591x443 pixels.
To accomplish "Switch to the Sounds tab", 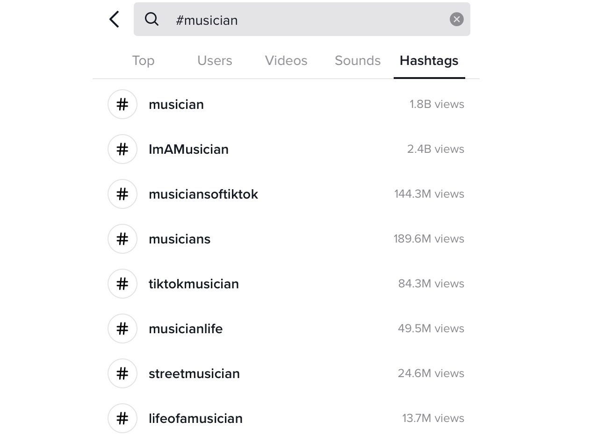I will coord(358,61).
